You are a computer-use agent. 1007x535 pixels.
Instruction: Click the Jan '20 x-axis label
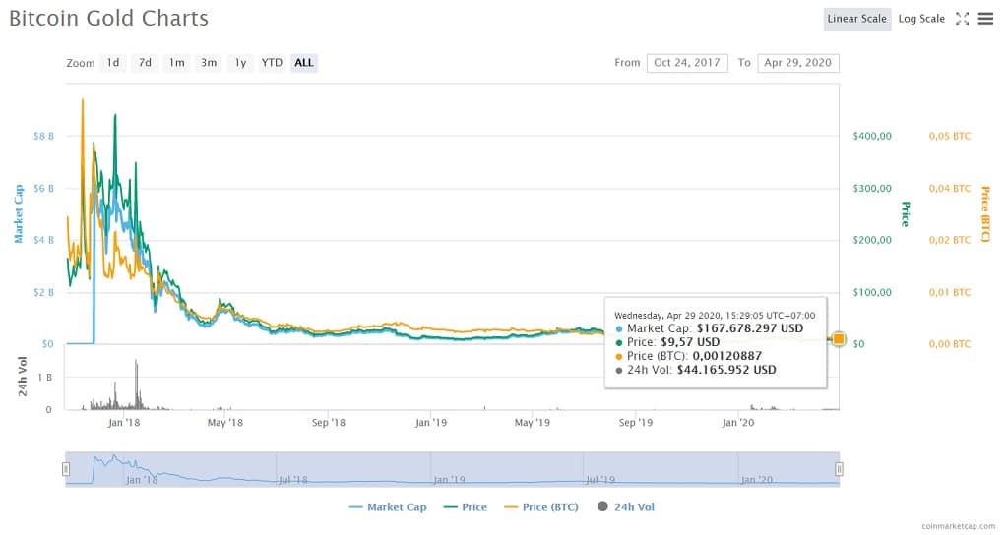738,423
